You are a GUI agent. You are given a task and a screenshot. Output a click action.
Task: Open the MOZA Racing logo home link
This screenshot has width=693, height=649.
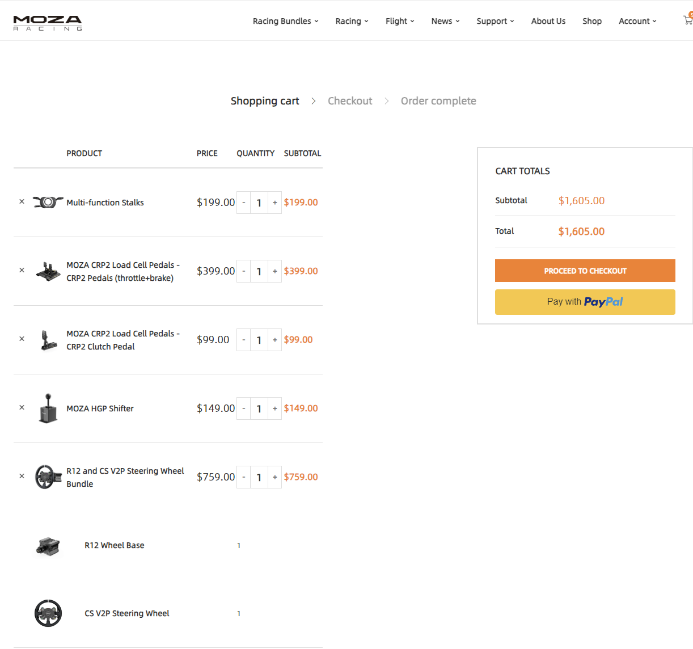(48, 23)
